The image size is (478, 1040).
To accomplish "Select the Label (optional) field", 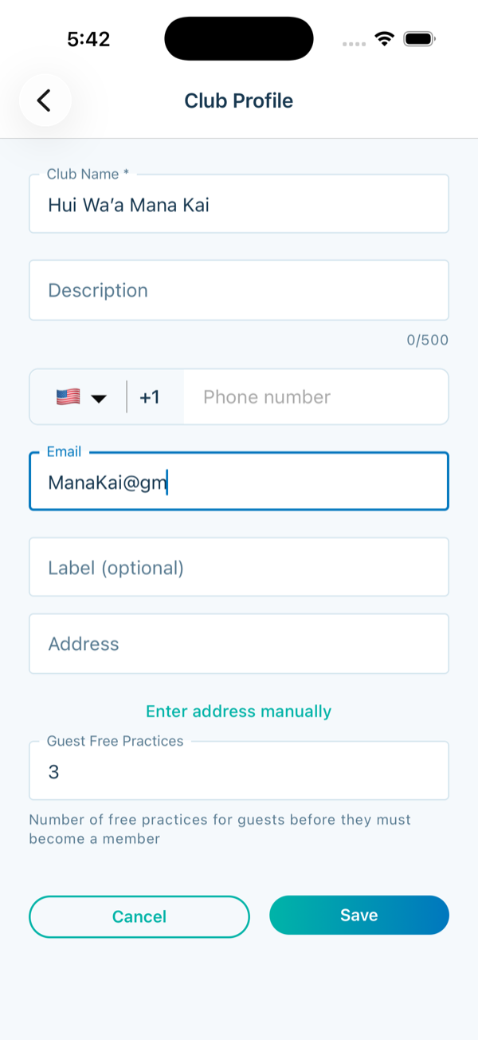I will coord(239,567).
